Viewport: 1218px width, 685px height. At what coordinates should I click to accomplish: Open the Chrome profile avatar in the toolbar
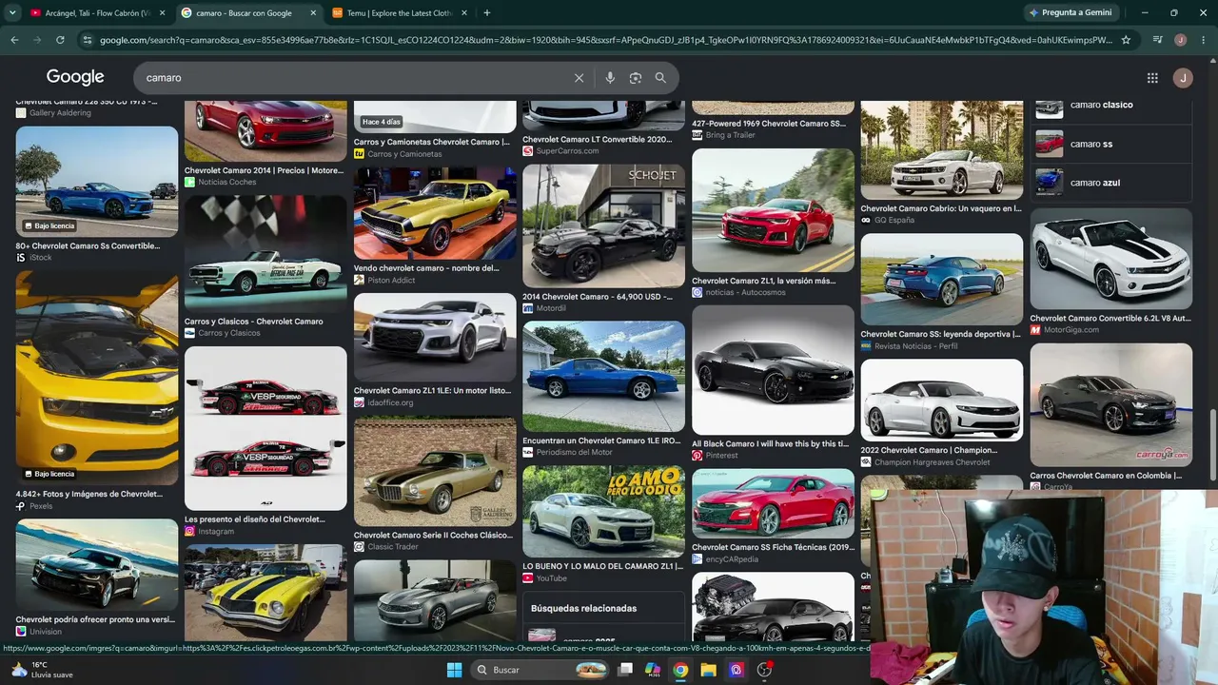click(x=1181, y=40)
